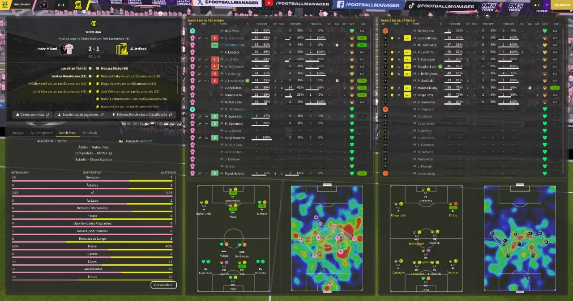Click the UCFM Liga competition logo in match summary

point(94,25)
